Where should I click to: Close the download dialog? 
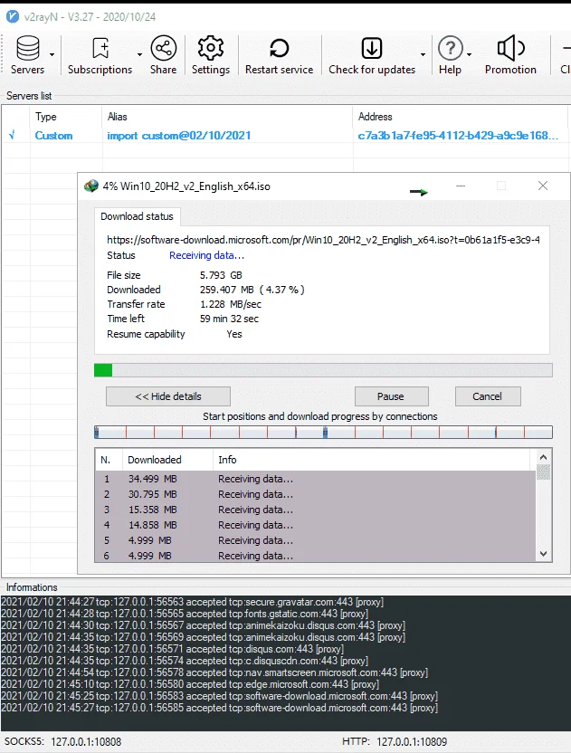543,186
